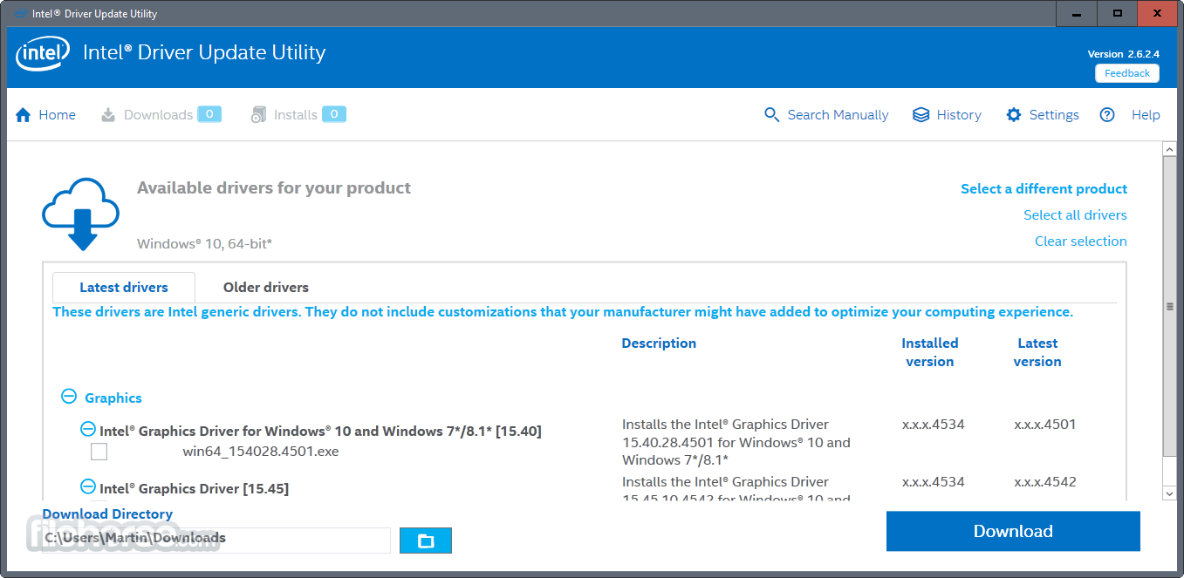The image size is (1184, 578).
Task: Open the Downloads tray icon
Action: 108,115
